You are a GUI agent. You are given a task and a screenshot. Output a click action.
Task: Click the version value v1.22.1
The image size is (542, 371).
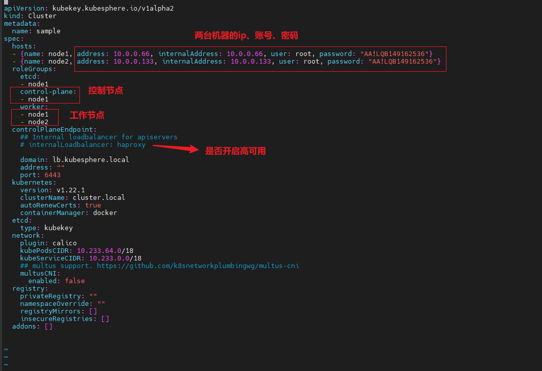coord(70,190)
